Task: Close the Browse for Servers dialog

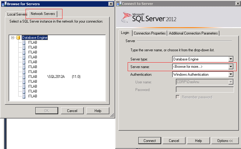Action: pos(111,4)
